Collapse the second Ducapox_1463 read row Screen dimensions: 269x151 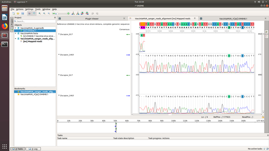click(59, 95)
